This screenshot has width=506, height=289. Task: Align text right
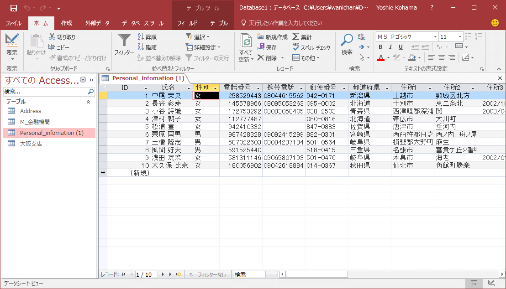452,58
